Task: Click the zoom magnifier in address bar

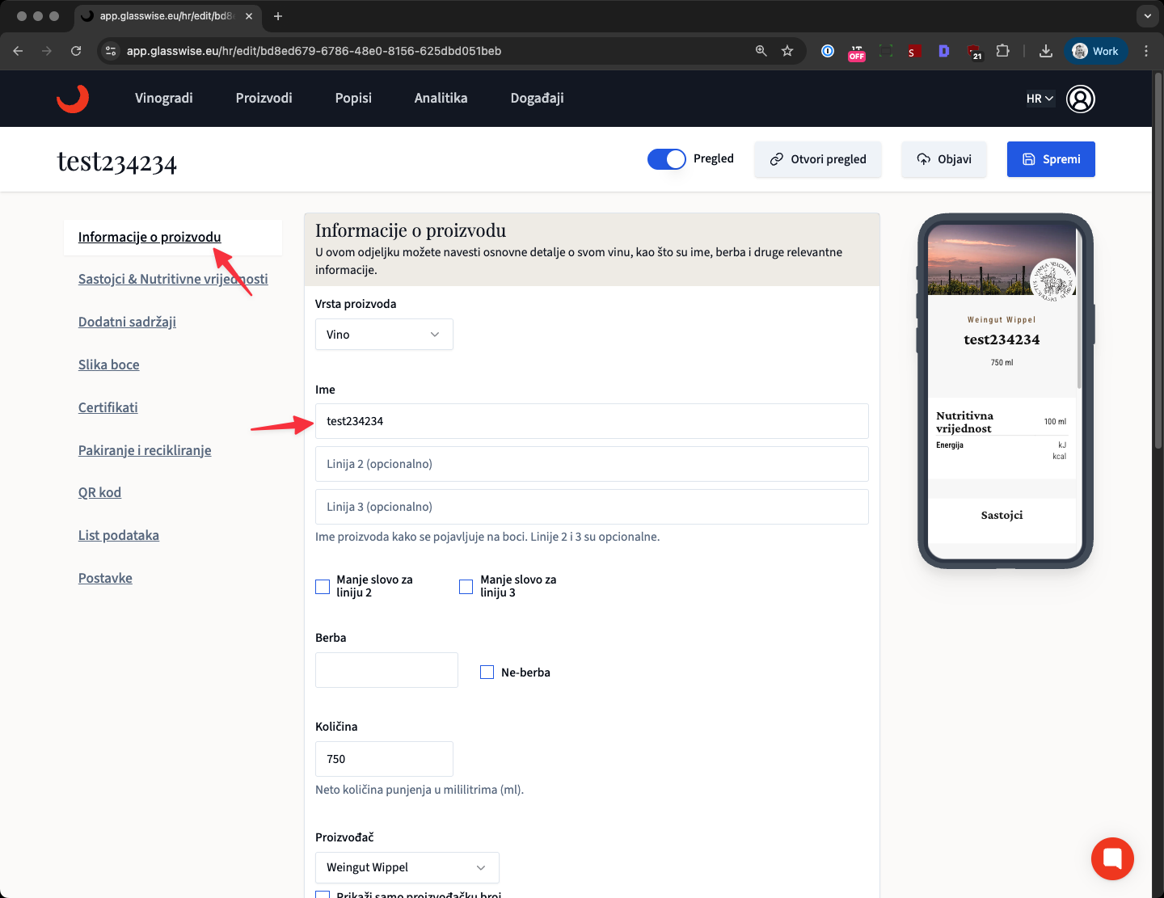Action: 761,51
